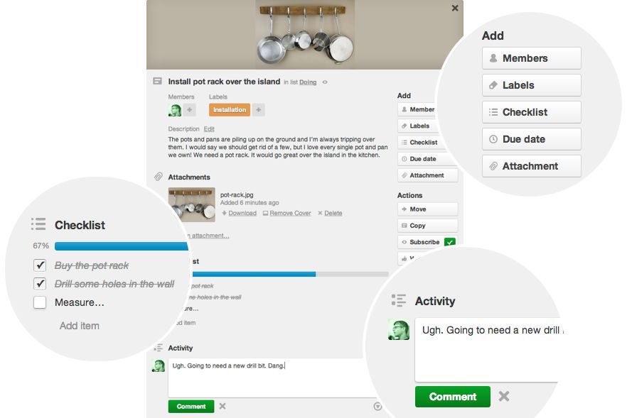Viewport: 632px width, 418px height.
Task: Toggle the green Subscribe checkmark
Action: point(450,242)
